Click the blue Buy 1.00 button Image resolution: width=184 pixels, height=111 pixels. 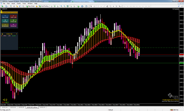coord(5,17)
